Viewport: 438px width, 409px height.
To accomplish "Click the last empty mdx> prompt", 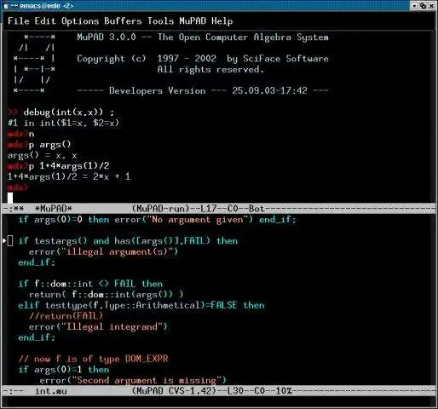I will (x=18, y=187).
